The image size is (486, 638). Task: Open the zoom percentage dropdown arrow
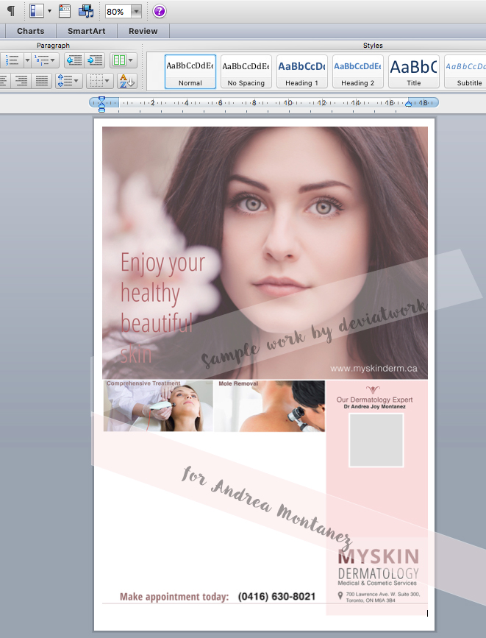136,12
